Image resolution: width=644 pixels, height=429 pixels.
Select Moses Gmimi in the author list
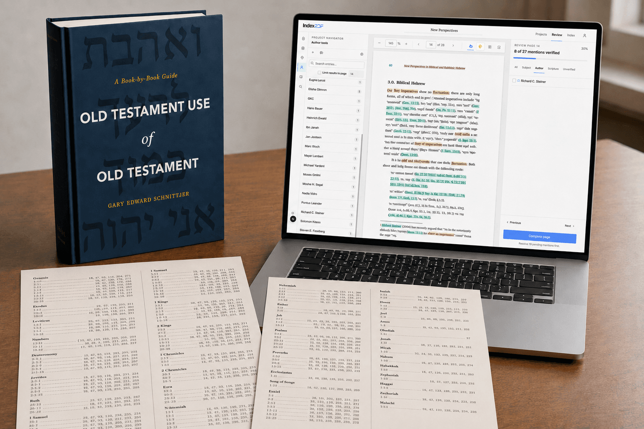click(329, 176)
